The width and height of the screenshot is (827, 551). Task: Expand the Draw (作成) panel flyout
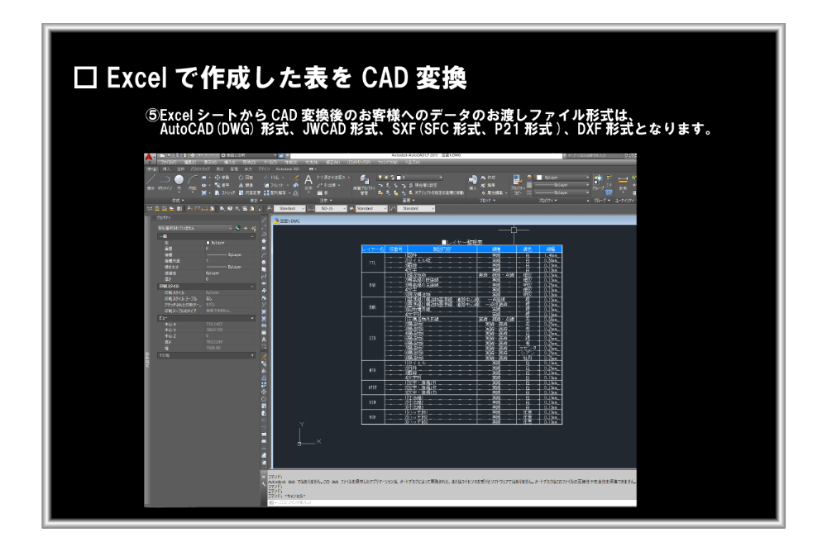point(177,201)
